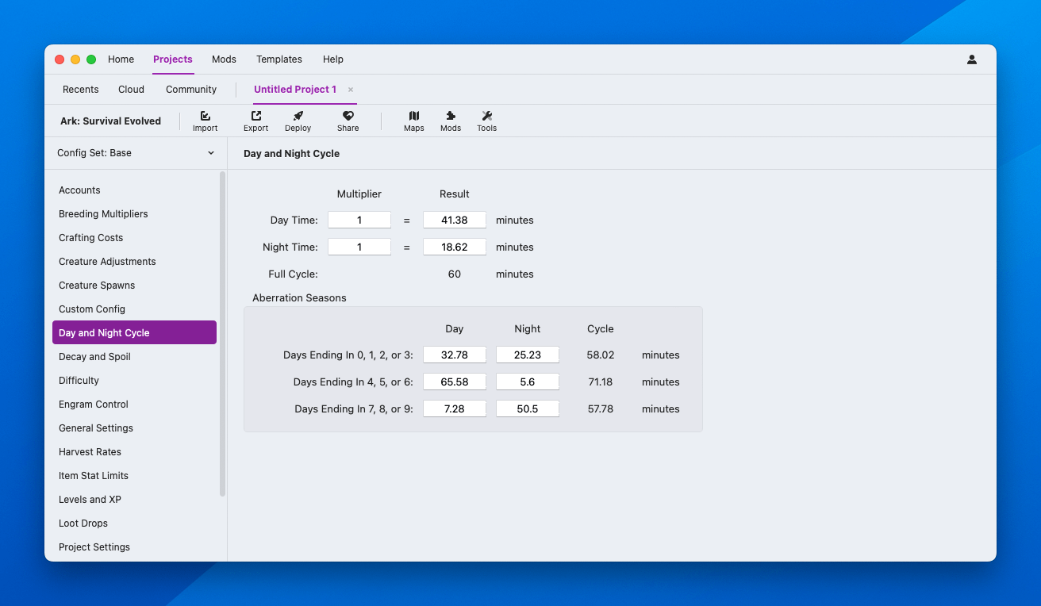Click the Ark: Survival Evolved label
Viewport: 1041px width, 606px height.
111,121
